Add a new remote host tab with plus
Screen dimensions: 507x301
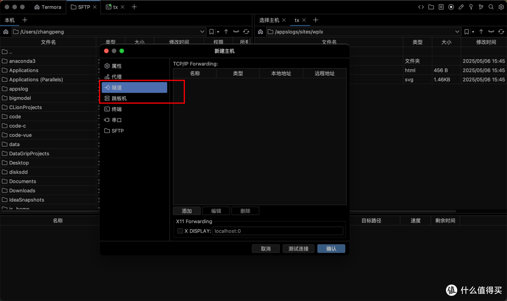pyautogui.click(x=315, y=20)
